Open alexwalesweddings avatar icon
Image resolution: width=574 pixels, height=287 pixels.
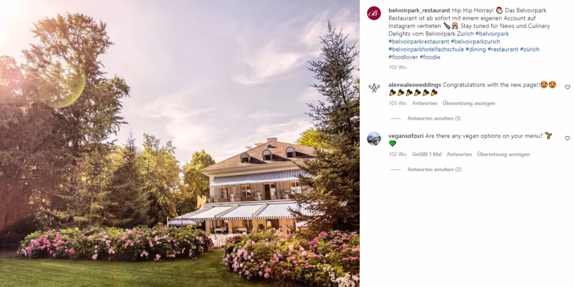point(374,88)
